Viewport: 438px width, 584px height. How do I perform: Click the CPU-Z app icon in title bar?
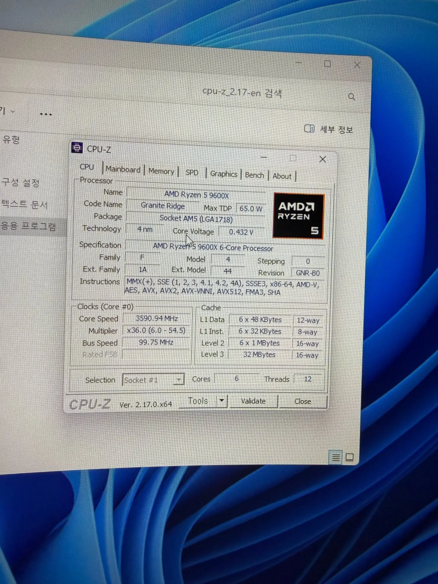coord(77,148)
